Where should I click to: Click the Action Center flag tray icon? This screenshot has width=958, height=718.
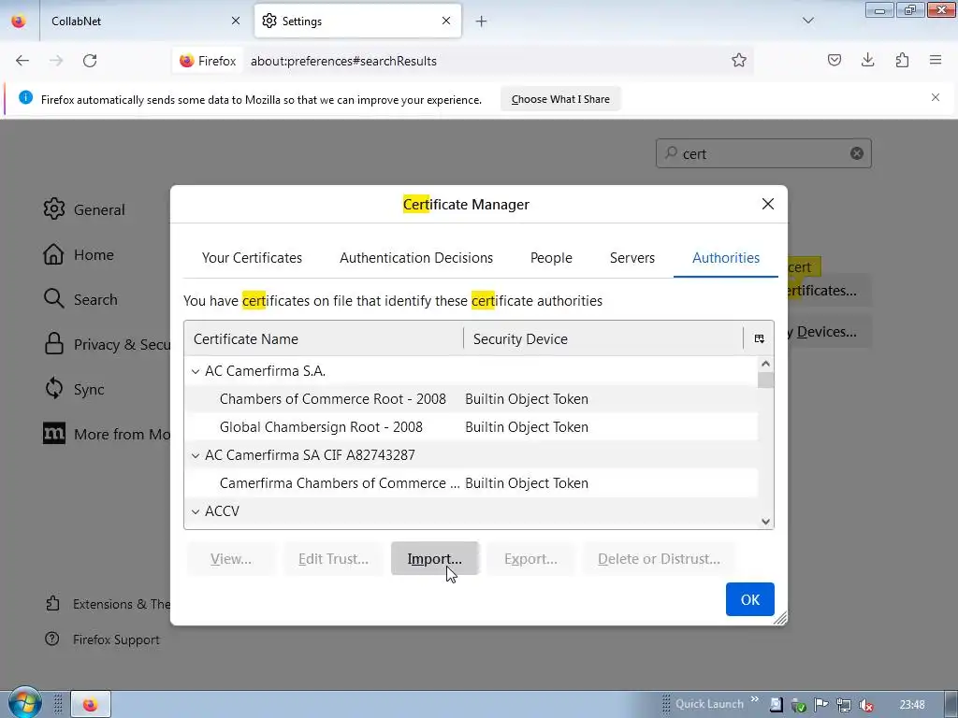(820, 705)
